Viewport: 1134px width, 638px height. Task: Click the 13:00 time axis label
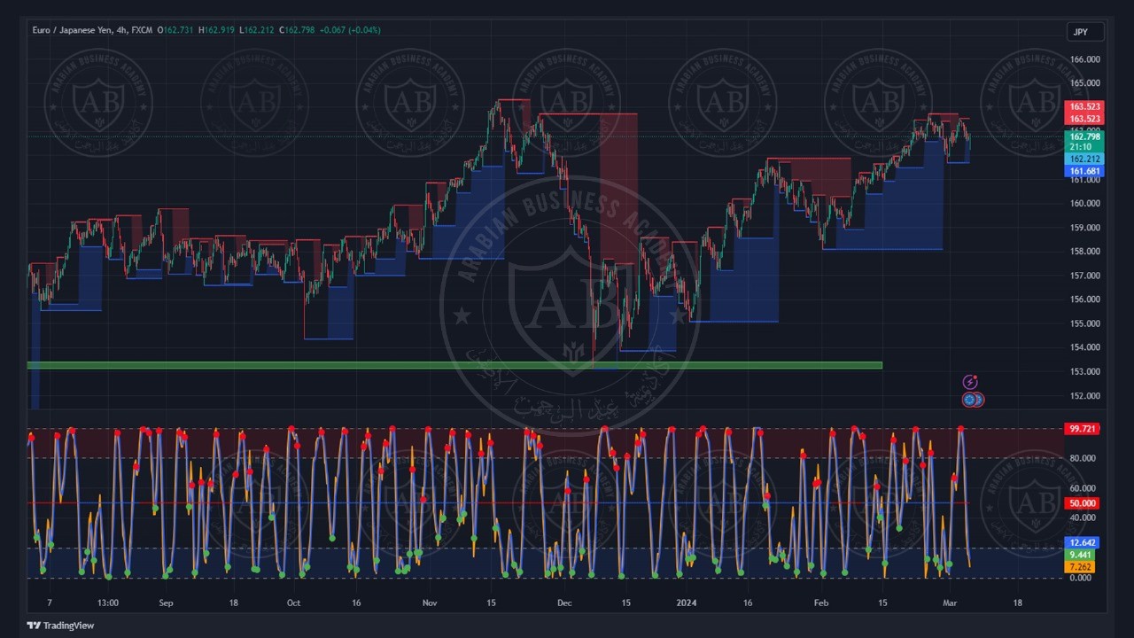click(x=107, y=603)
